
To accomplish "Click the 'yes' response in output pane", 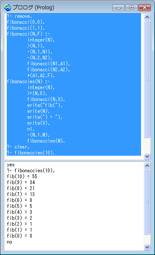I will pyautogui.click(x=11, y=165).
